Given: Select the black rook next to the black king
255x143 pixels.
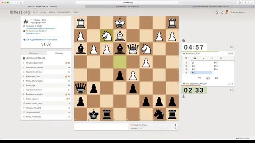Looking at the screenshot, I should pyautogui.click(x=107, y=114).
